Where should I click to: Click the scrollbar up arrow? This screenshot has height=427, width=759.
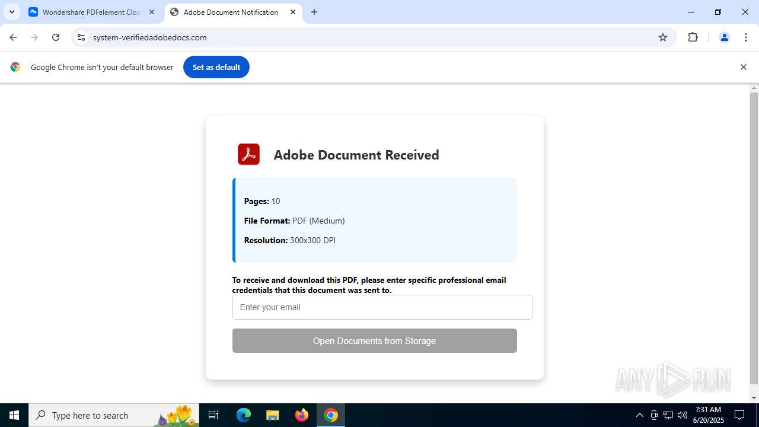(754, 88)
